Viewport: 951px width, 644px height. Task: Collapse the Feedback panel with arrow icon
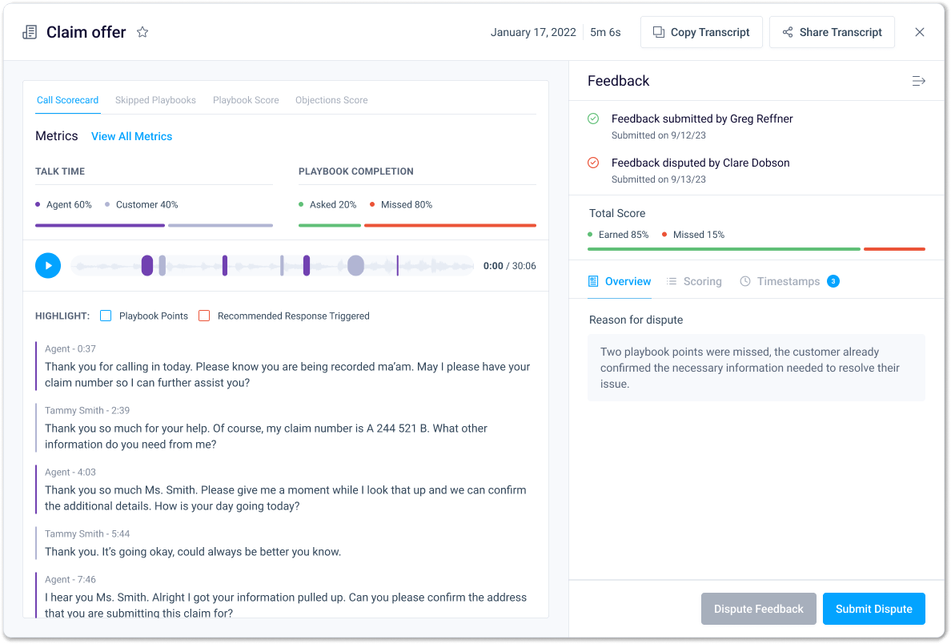tap(918, 81)
